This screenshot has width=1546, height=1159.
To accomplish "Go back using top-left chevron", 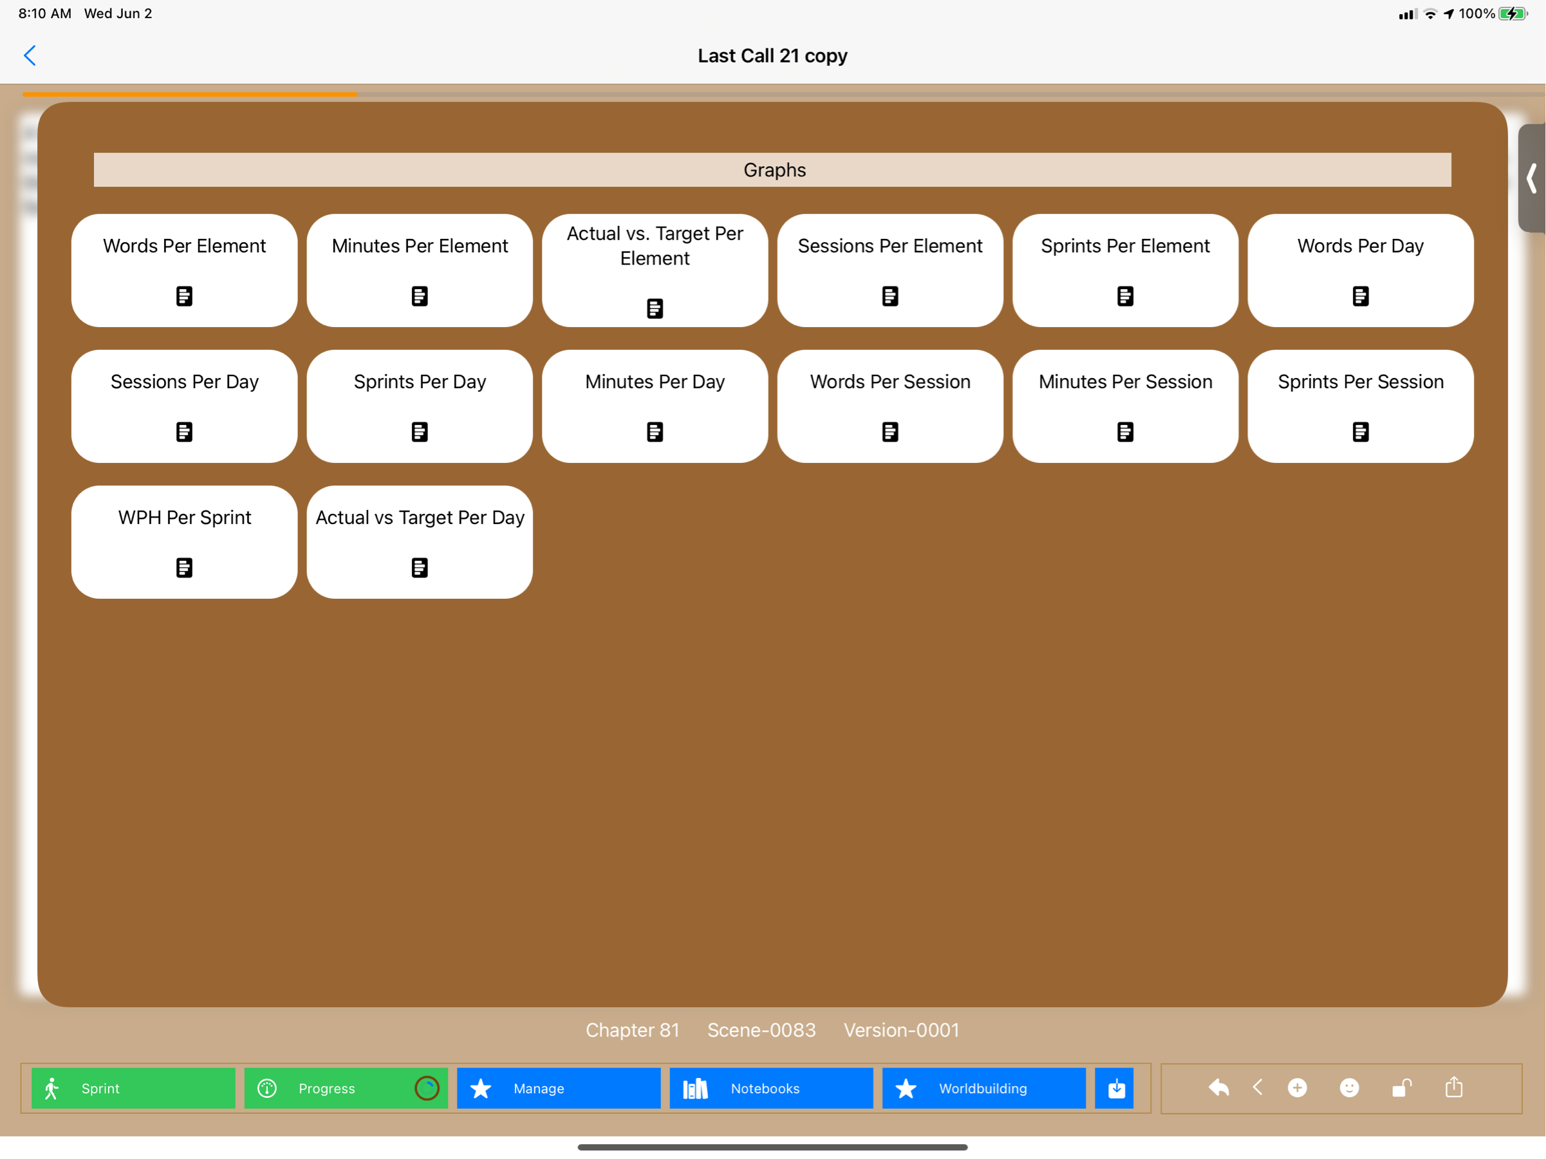I will click(x=30, y=56).
